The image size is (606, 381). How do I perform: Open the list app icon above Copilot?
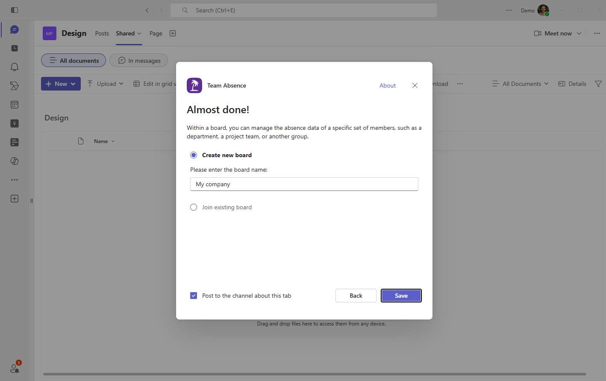(15, 142)
